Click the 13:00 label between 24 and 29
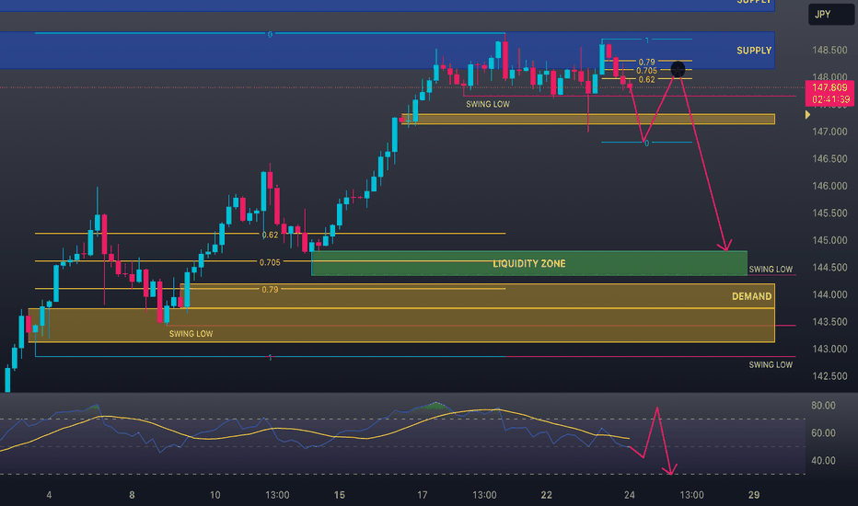858x506 pixels. pos(691,495)
